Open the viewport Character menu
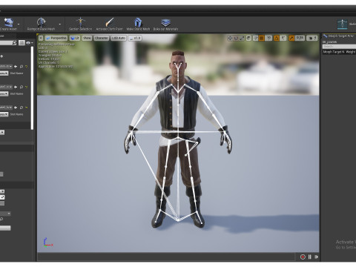This screenshot has width=356, height=267. [x=102, y=38]
